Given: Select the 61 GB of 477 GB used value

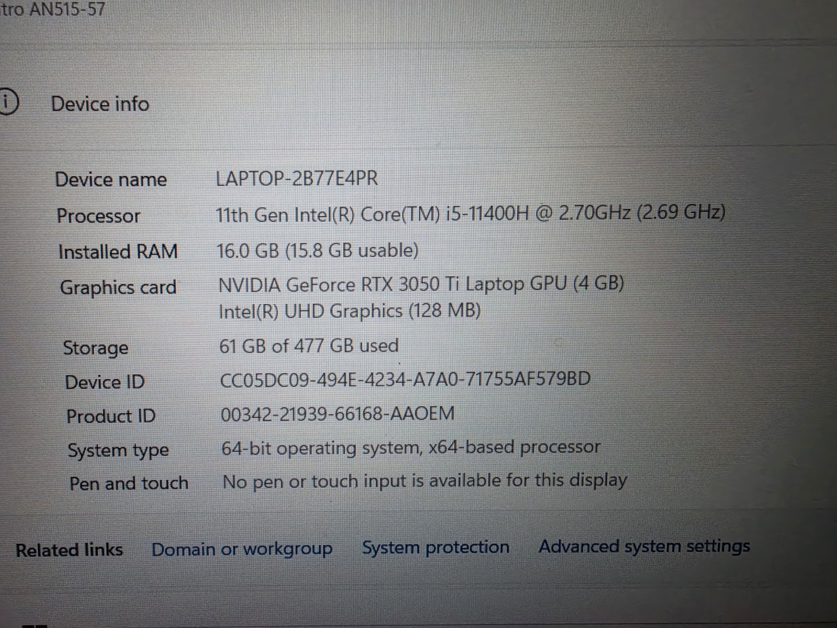Looking at the screenshot, I should 309,346.
